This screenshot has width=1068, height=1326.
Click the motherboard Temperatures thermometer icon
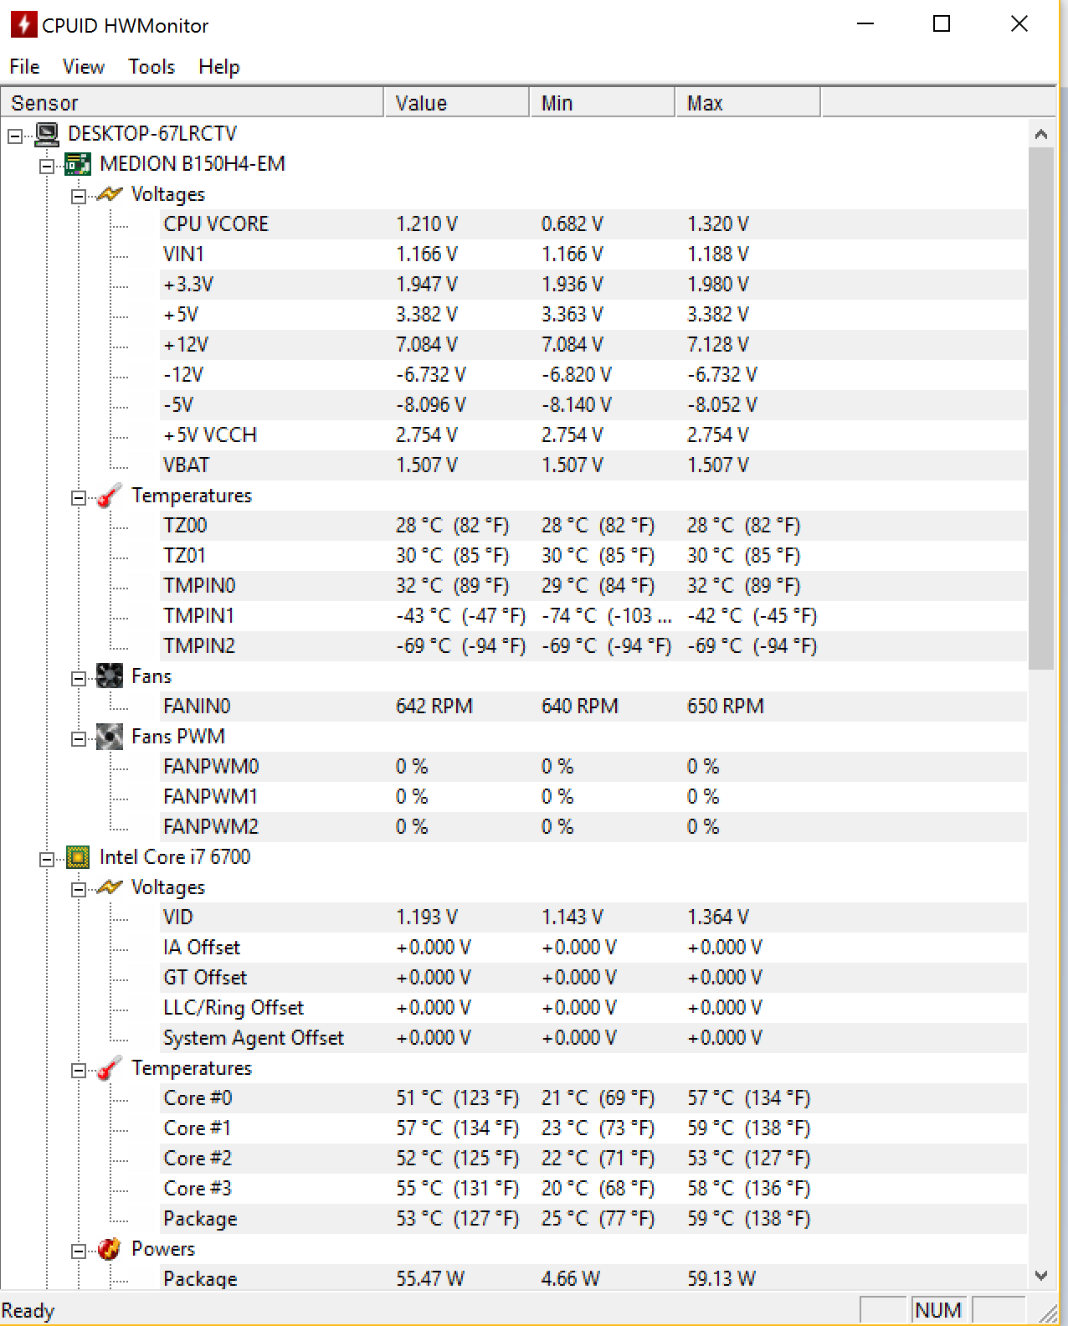[x=110, y=496]
